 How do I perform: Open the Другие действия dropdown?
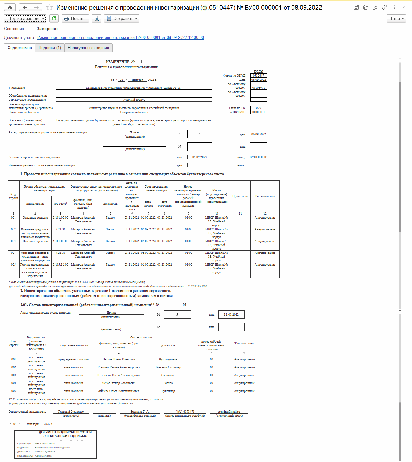[25, 18]
